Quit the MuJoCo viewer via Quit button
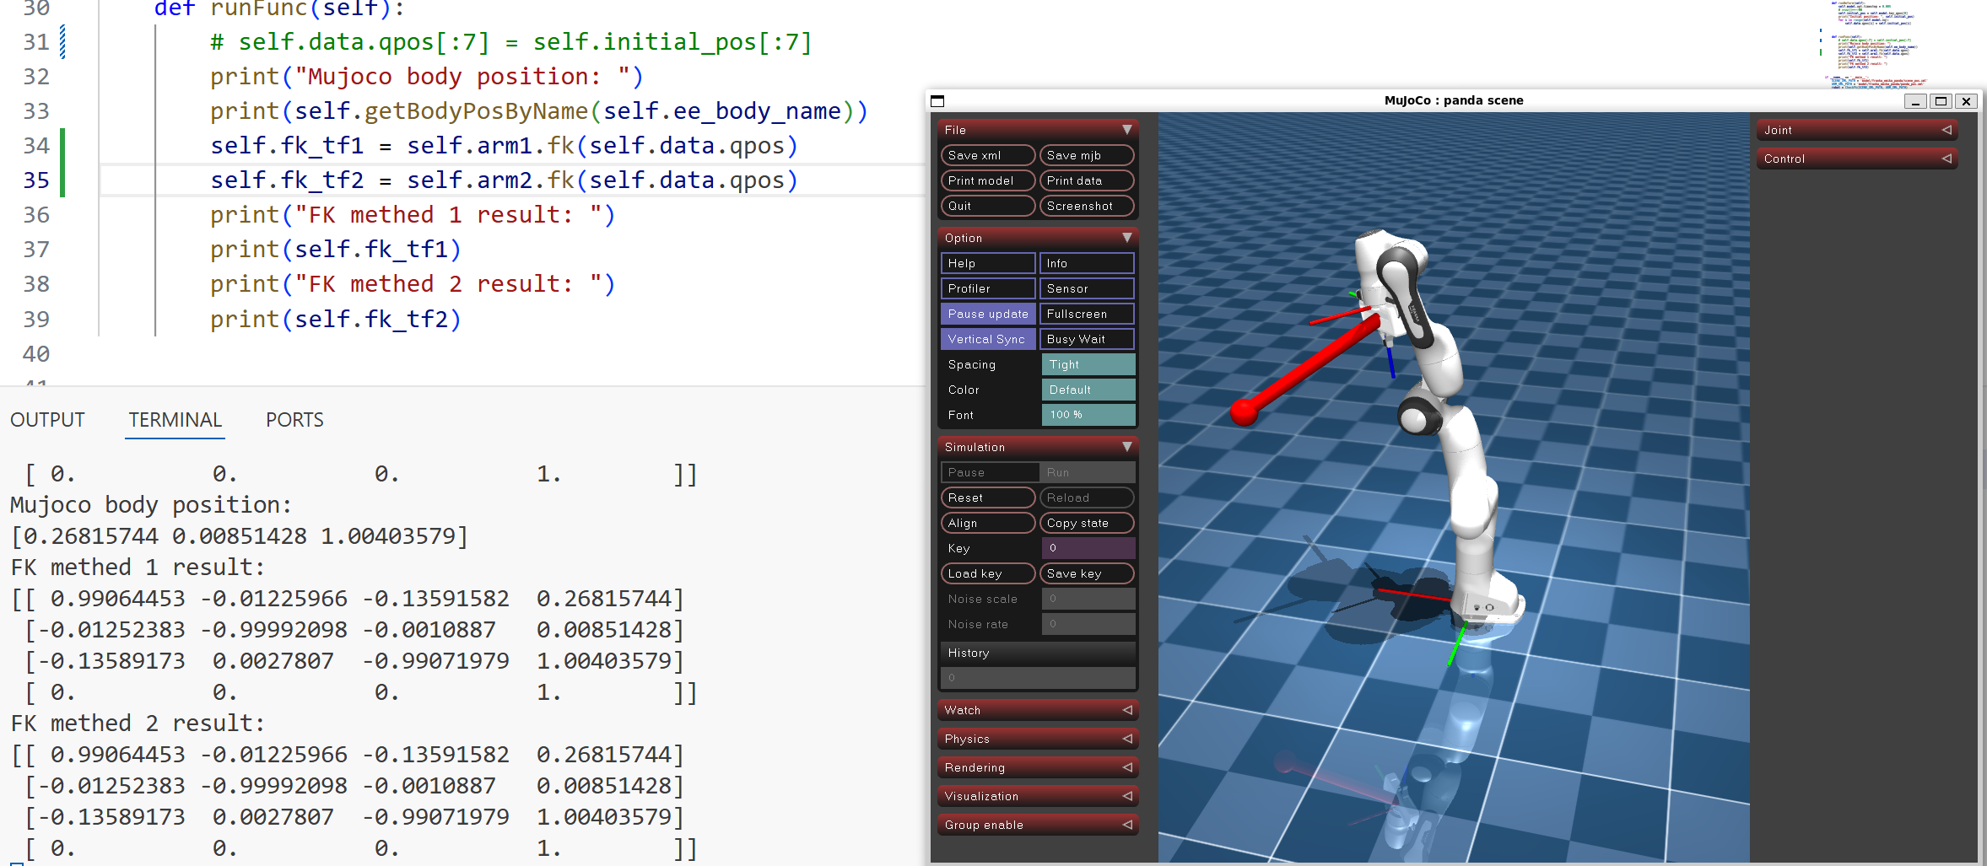 (988, 206)
